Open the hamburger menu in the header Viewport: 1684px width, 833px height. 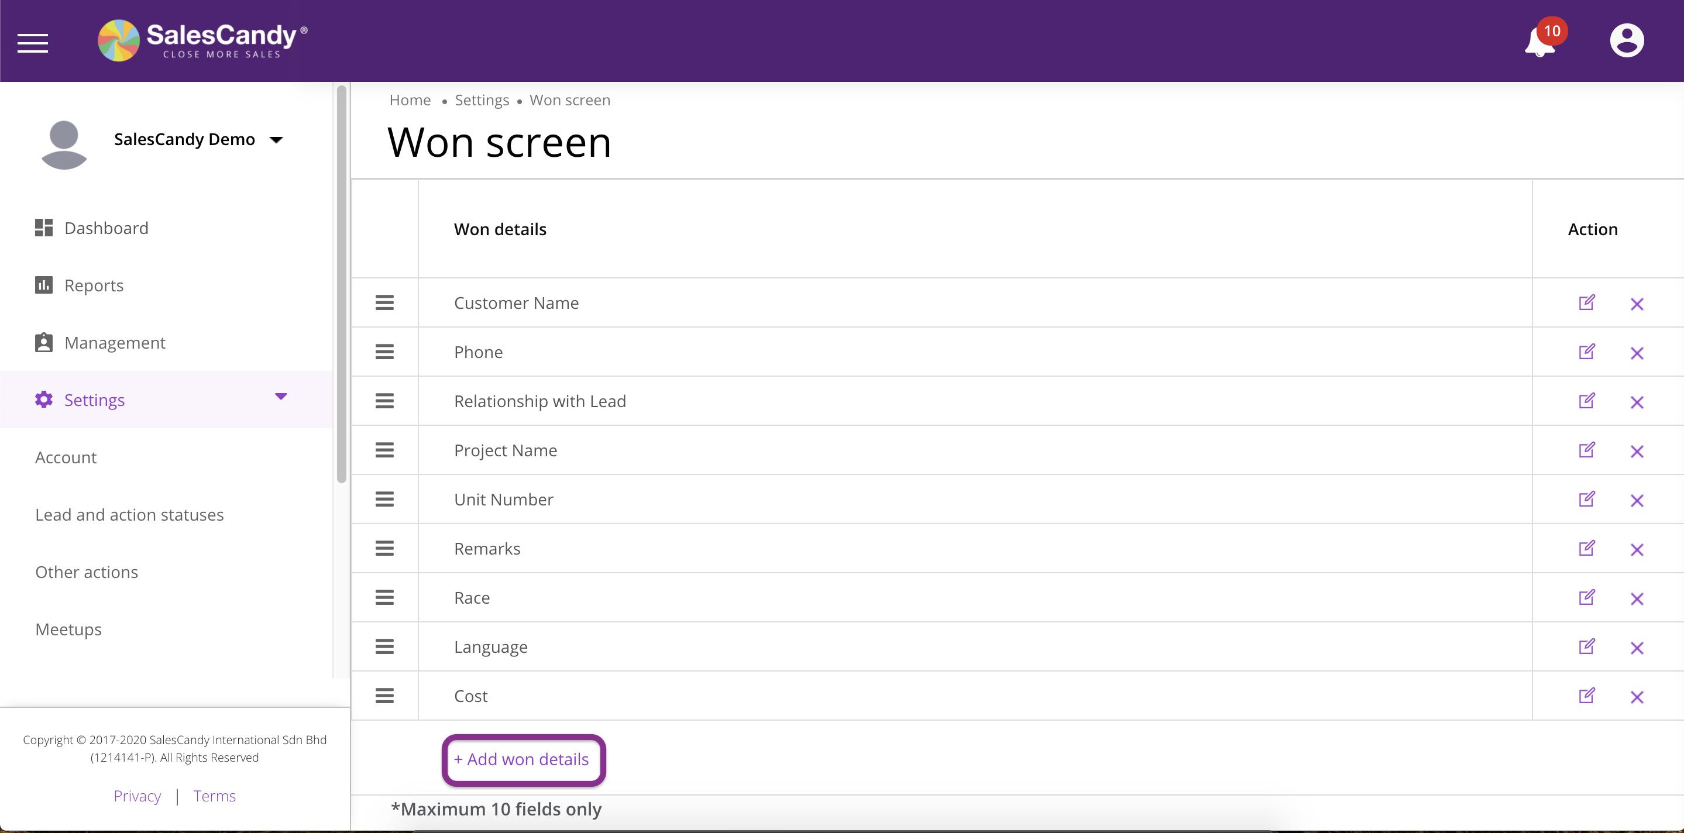click(x=33, y=43)
